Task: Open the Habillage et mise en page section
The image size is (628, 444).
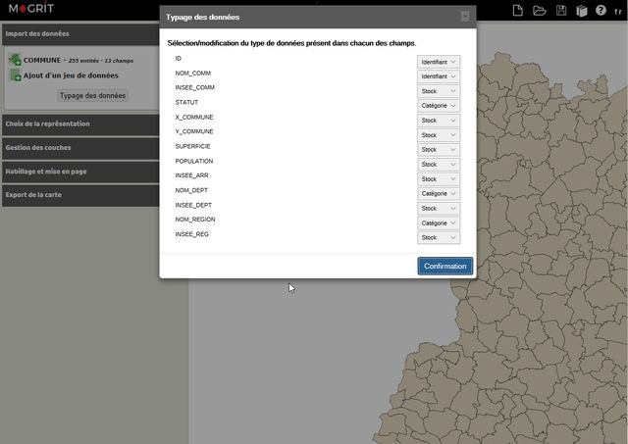Action: (94, 172)
